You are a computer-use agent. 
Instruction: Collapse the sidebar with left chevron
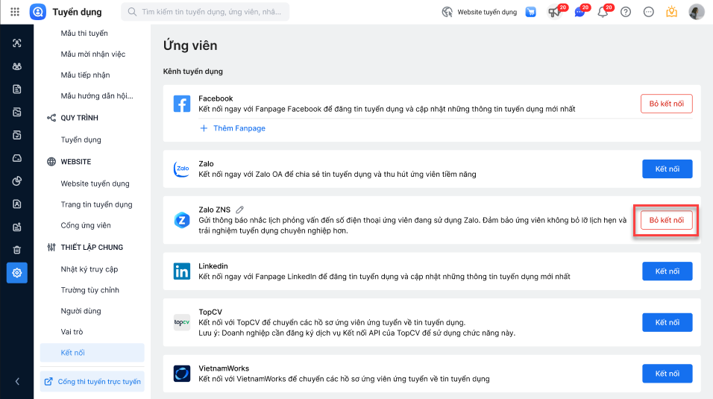(17, 382)
